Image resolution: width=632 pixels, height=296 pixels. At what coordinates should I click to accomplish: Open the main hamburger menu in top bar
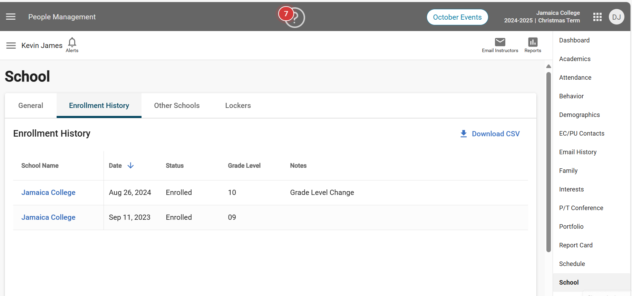(x=11, y=17)
